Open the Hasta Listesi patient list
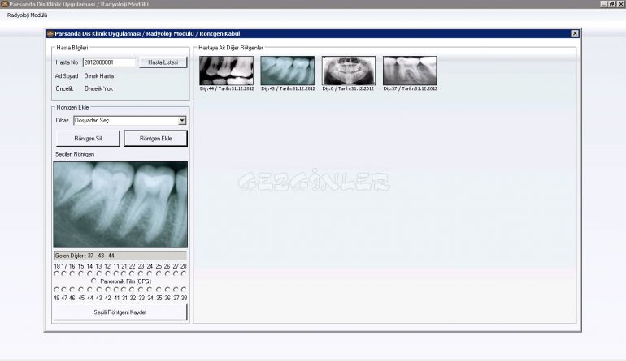 (x=163, y=62)
